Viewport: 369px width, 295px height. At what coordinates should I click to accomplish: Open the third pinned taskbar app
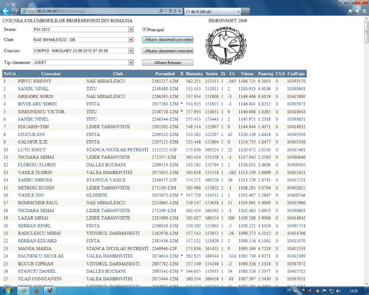coord(50,291)
